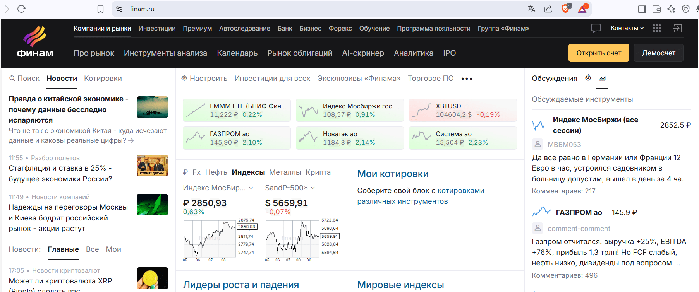Select the ruble ₽ currency icon
Viewport: 699px width, 292px height.
point(185,172)
